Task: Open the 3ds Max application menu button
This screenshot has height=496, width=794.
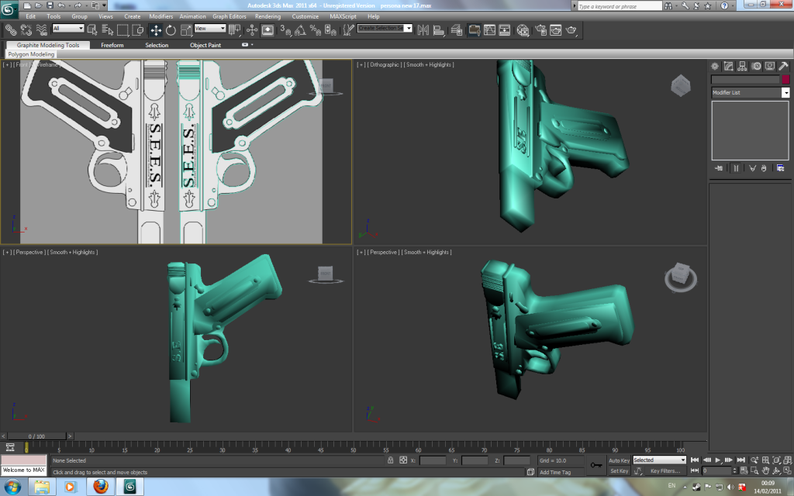Action: (x=9, y=9)
